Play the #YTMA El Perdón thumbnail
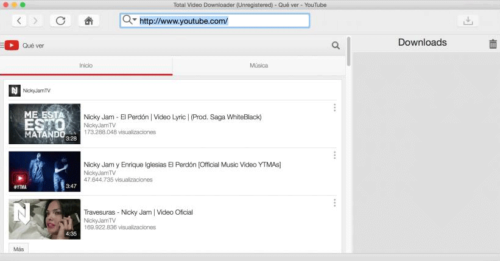The width and height of the screenshot is (500, 261). click(44, 172)
